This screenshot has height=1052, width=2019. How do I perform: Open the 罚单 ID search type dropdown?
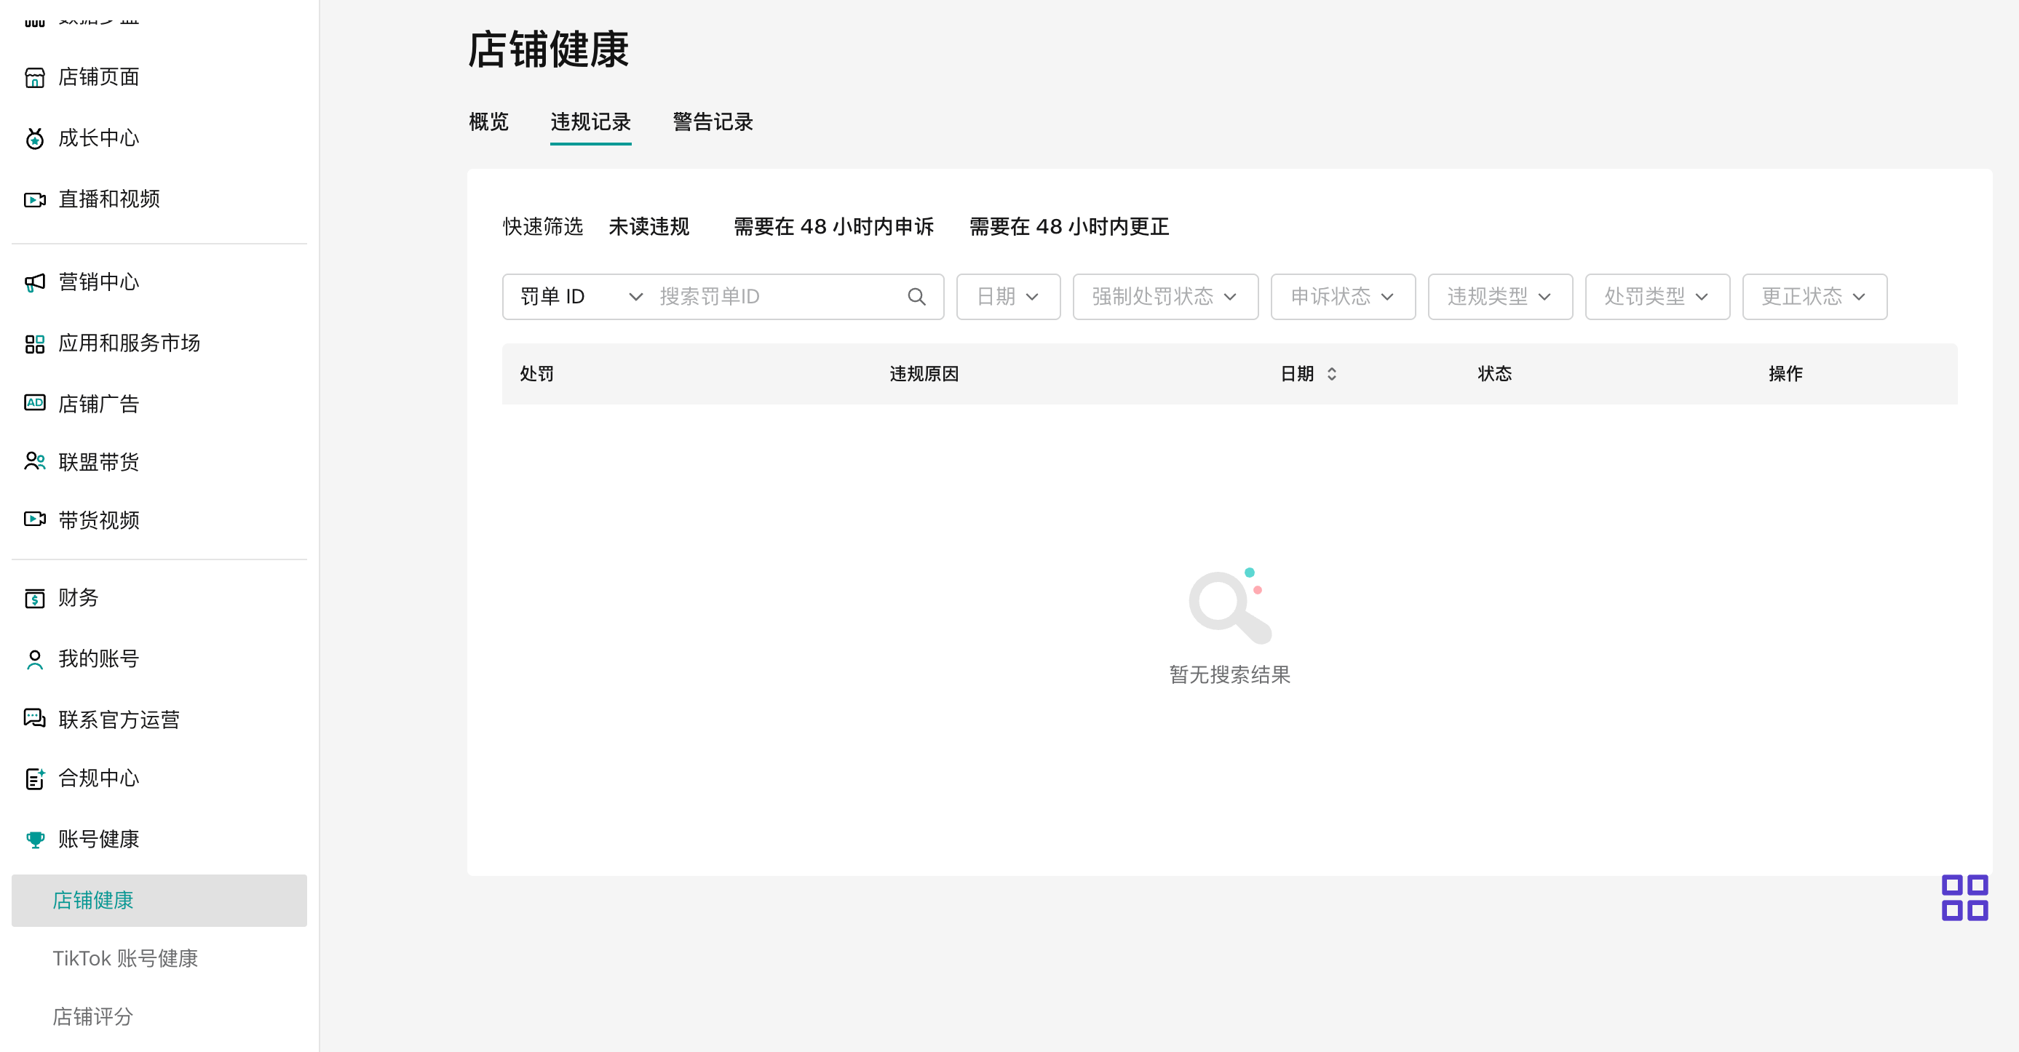click(x=580, y=297)
